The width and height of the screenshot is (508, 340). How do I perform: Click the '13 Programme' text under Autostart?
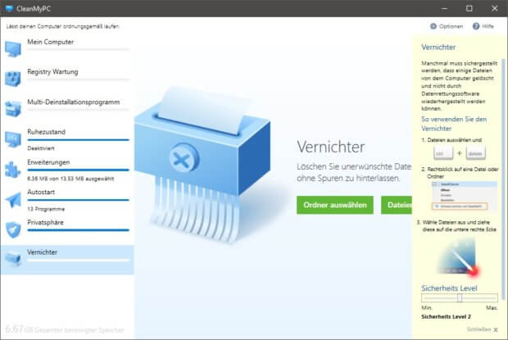(x=46, y=209)
